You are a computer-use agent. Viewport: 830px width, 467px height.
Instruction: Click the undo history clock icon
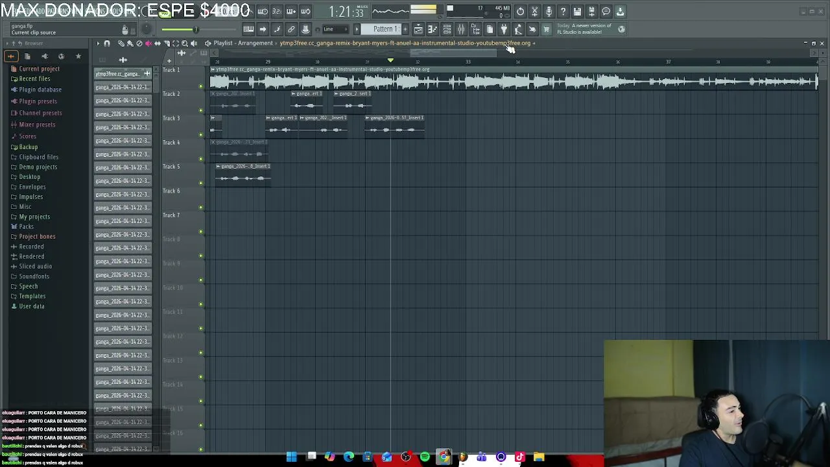pos(520,11)
